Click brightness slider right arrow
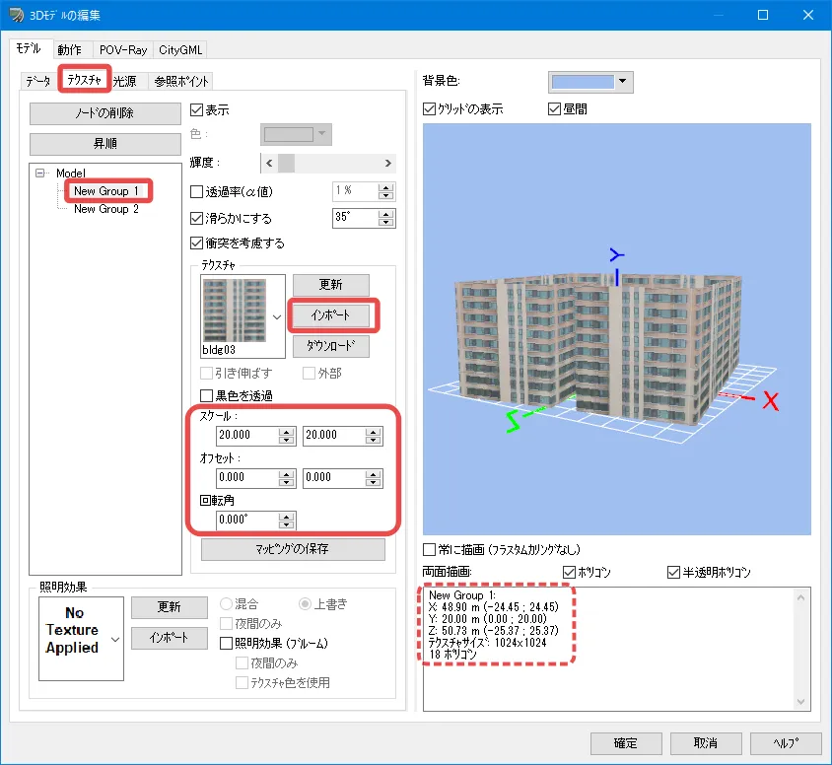Image resolution: width=832 pixels, height=765 pixels. coord(388,163)
